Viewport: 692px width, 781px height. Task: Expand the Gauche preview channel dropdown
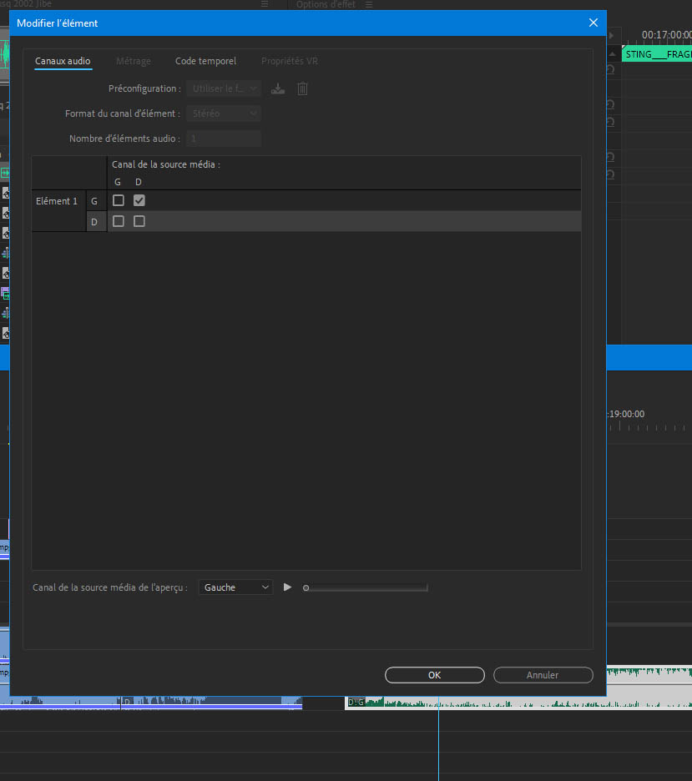(235, 587)
